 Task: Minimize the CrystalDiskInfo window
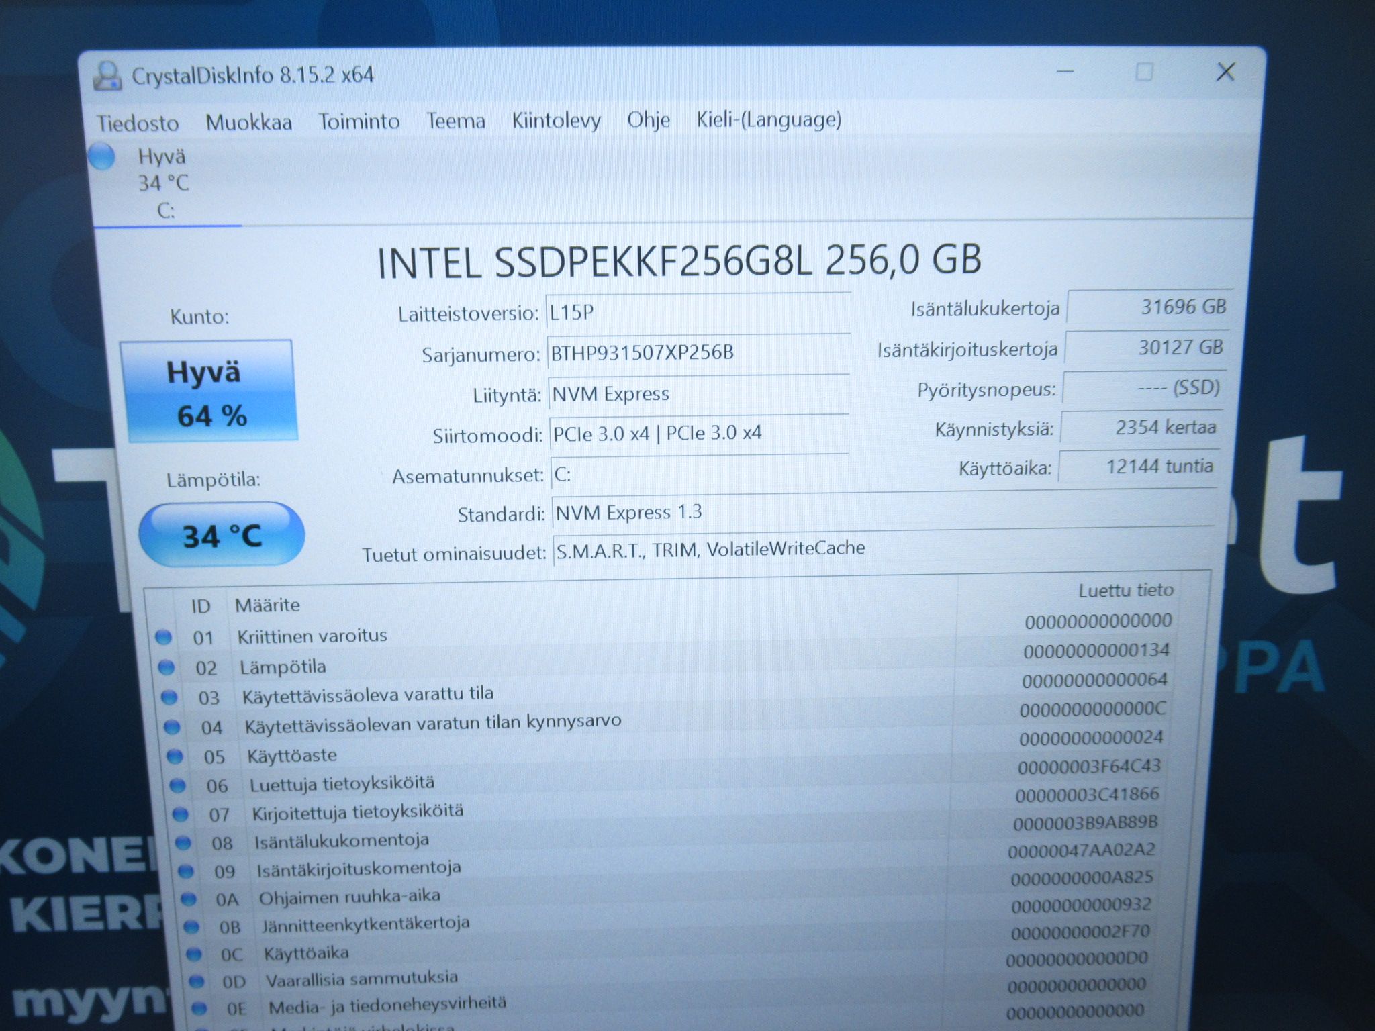pos(1065,71)
